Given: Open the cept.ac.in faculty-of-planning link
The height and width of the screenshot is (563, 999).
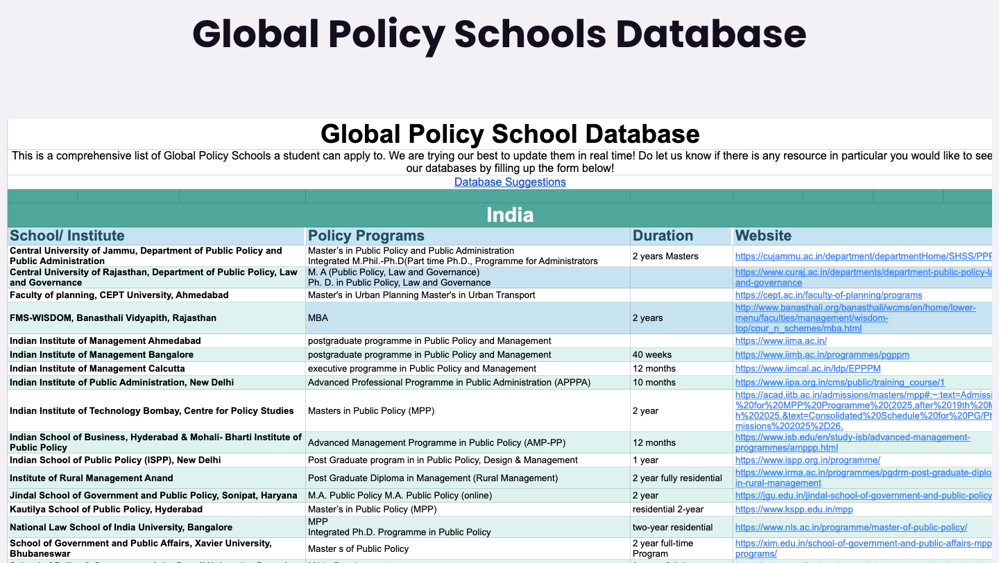Looking at the screenshot, I should (828, 295).
